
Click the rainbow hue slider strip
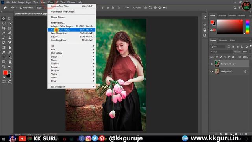[x=248, y=26]
